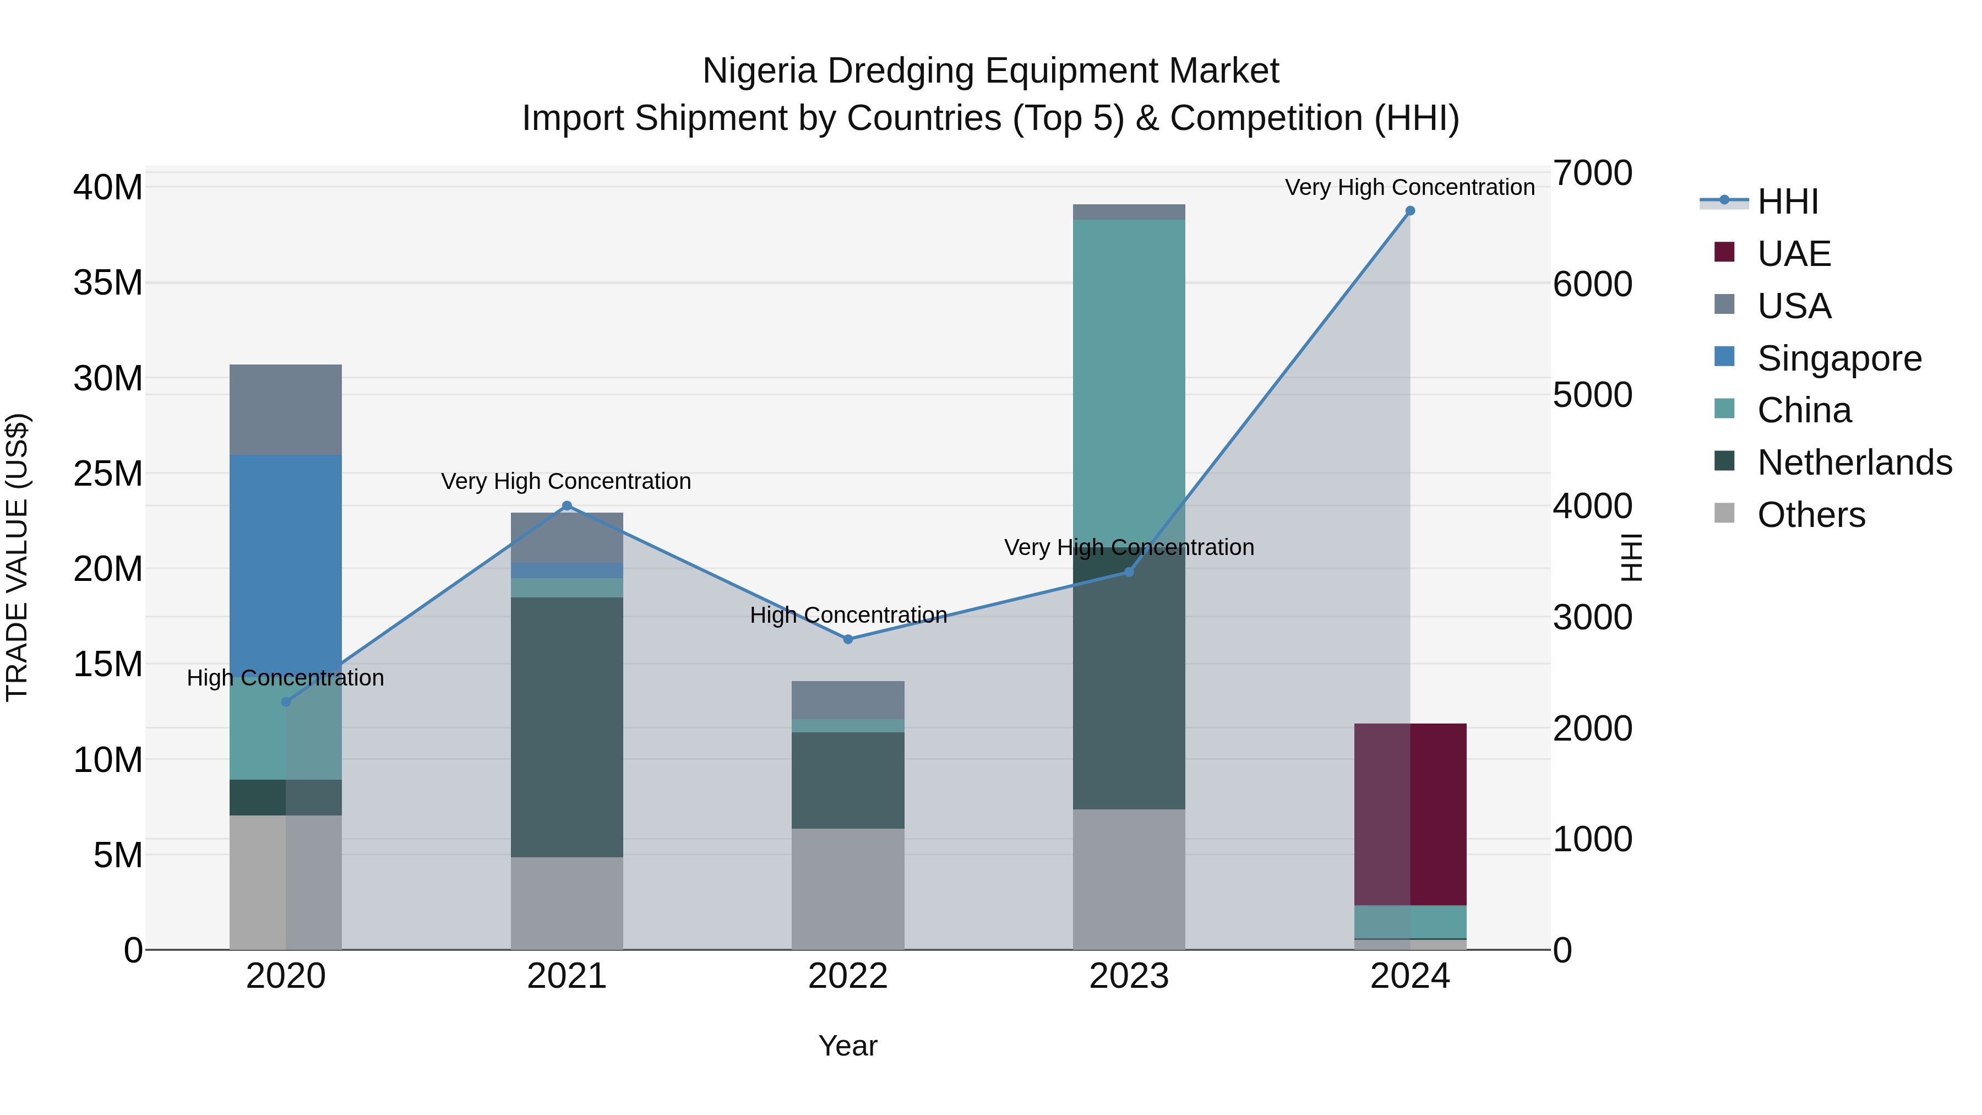Click the 1000 tick on right axis
The image size is (1982, 1115).
coord(1593,839)
